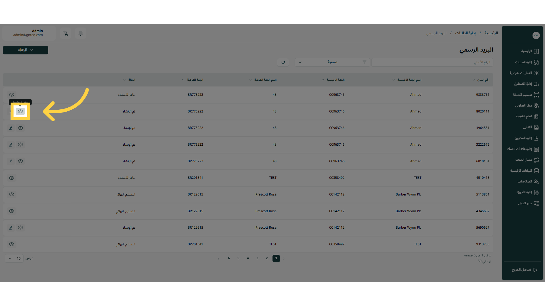Viewport: 545px width, 306px height.
Task: Click the 'BR201541' cell in row 9313735
Action: (195, 244)
